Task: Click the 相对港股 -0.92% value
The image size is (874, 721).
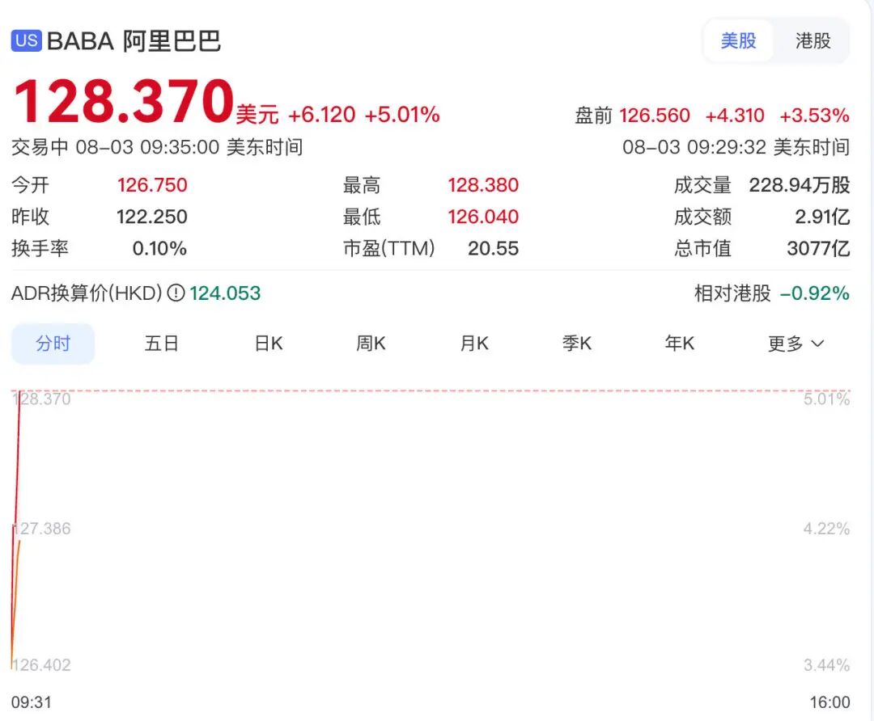Action: [814, 293]
